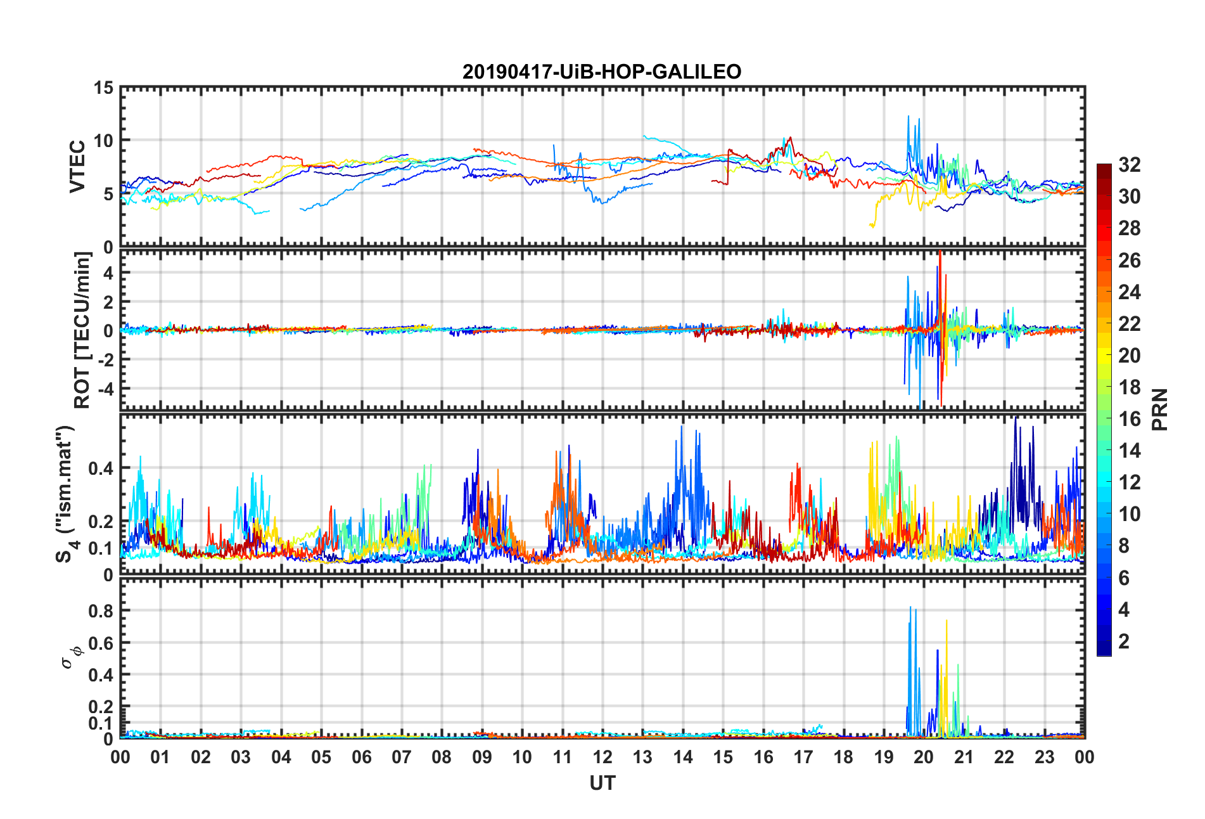Click x-axis hour tick 05
The height and width of the screenshot is (819, 1205).
tap(321, 757)
